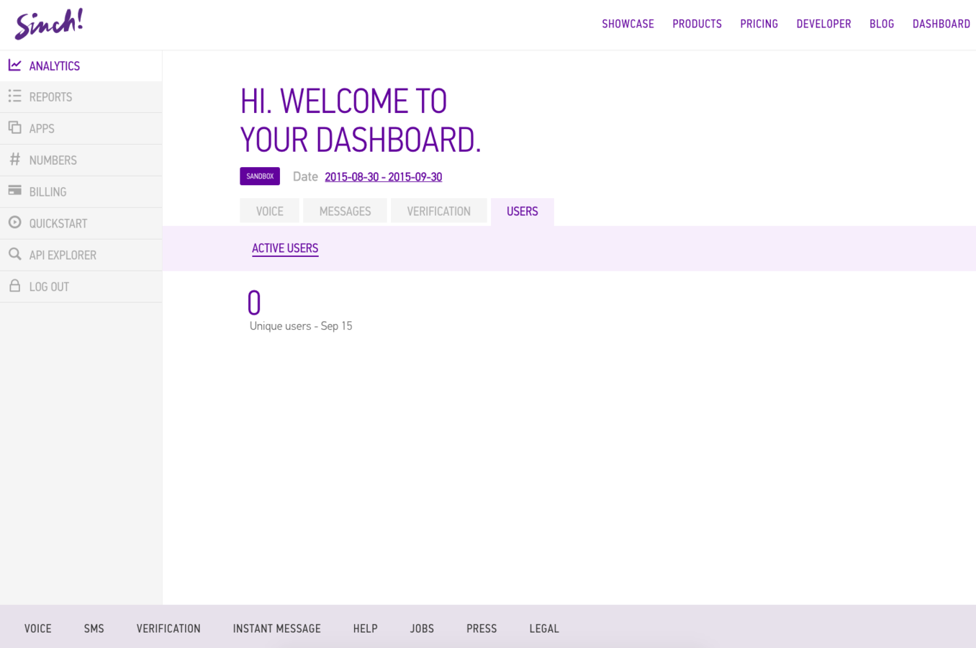Click the Billing card icon

14,191
